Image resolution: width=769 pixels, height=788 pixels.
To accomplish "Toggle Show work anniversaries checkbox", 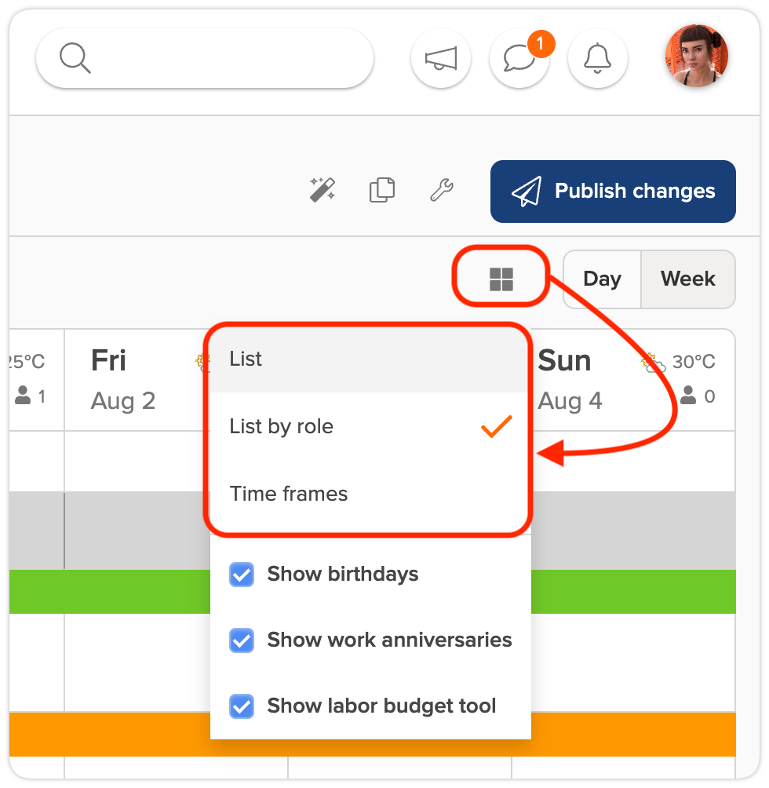I will pos(242,641).
